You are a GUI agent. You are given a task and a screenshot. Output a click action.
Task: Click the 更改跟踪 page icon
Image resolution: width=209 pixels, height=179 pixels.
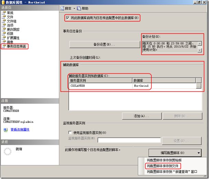(4, 30)
